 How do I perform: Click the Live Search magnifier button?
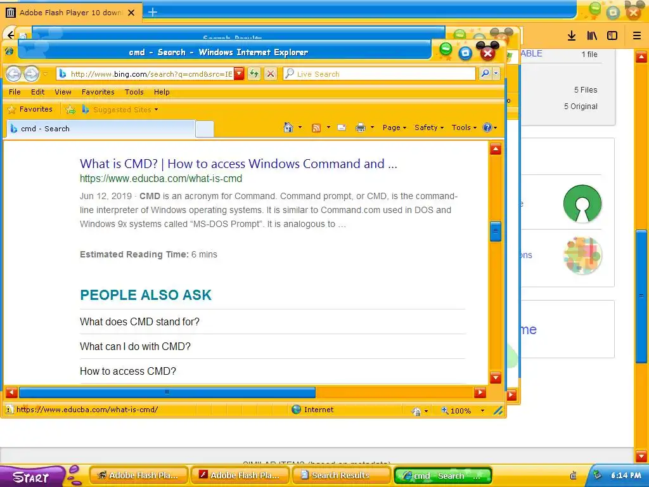click(x=485, y=74)
